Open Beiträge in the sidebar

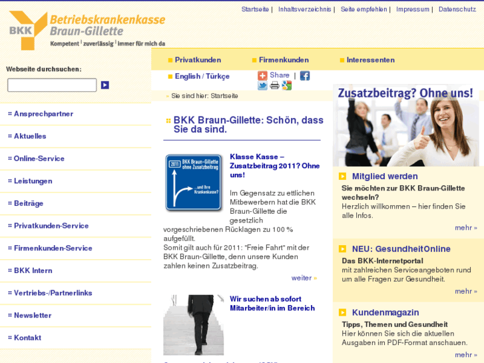coord(29,203)
